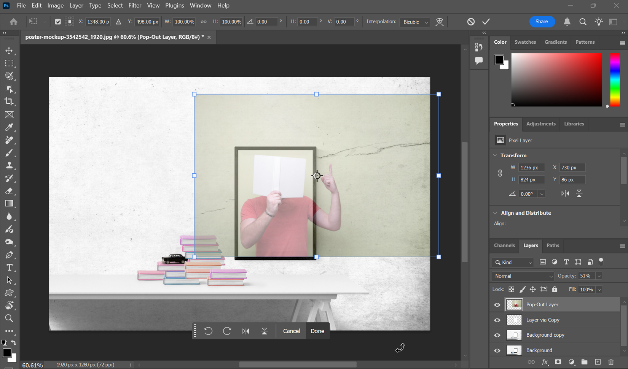This screenshot has height=369, width=628.
Task: Switch to the Channels tab
Action: tap(504, 245)
